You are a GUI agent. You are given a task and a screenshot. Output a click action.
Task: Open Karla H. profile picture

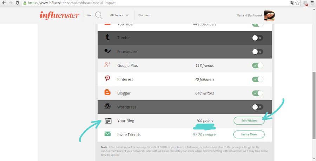[269, 15]
